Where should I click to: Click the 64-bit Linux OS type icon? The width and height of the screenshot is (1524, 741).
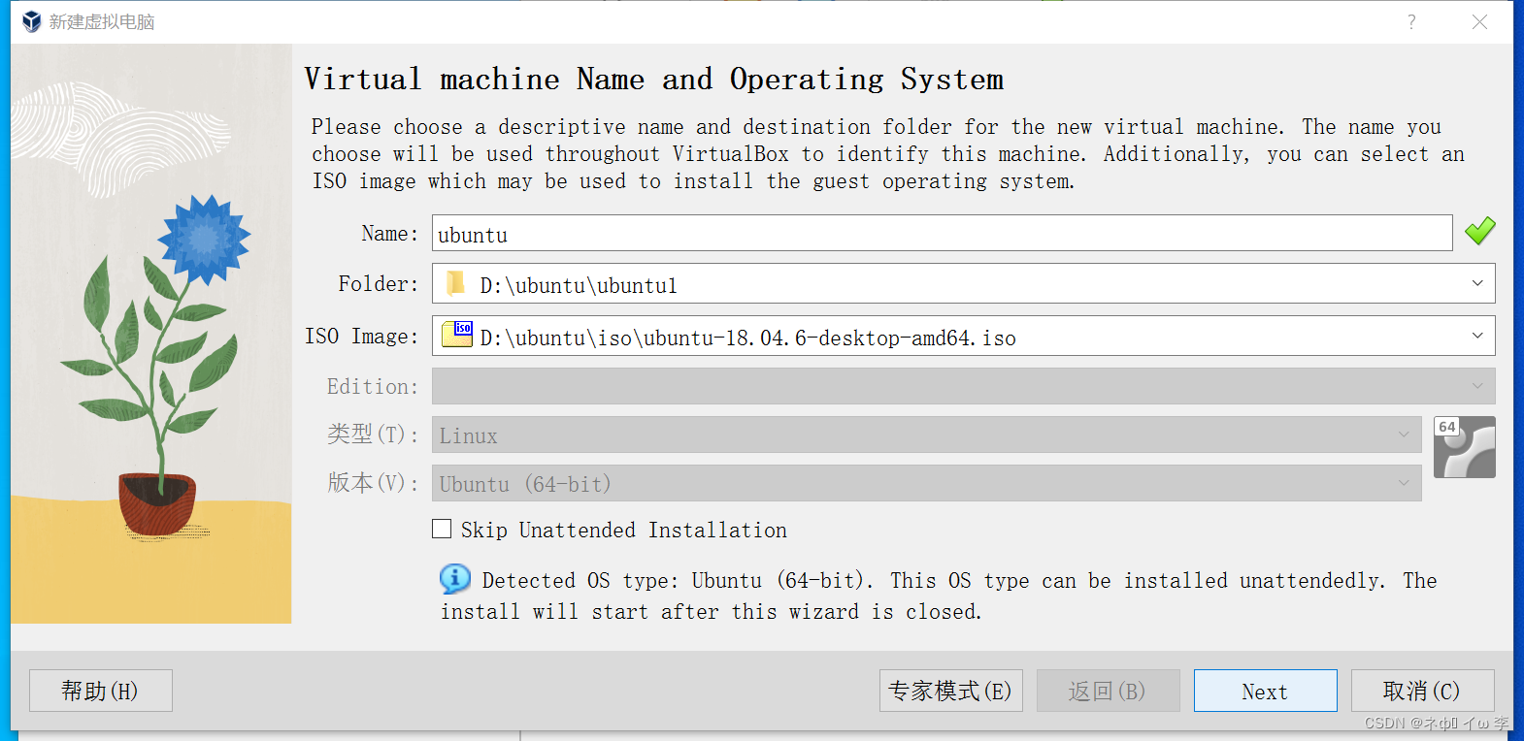point(1464,447)
